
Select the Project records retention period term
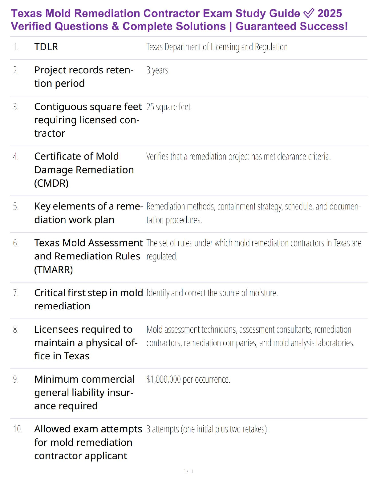(x=84, y=77)
